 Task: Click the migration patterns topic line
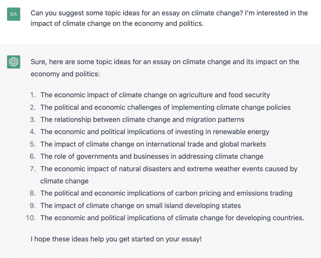[142, 120]
